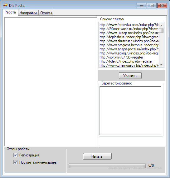Select the ukrtop.net site entry

(x=129, y=33)
